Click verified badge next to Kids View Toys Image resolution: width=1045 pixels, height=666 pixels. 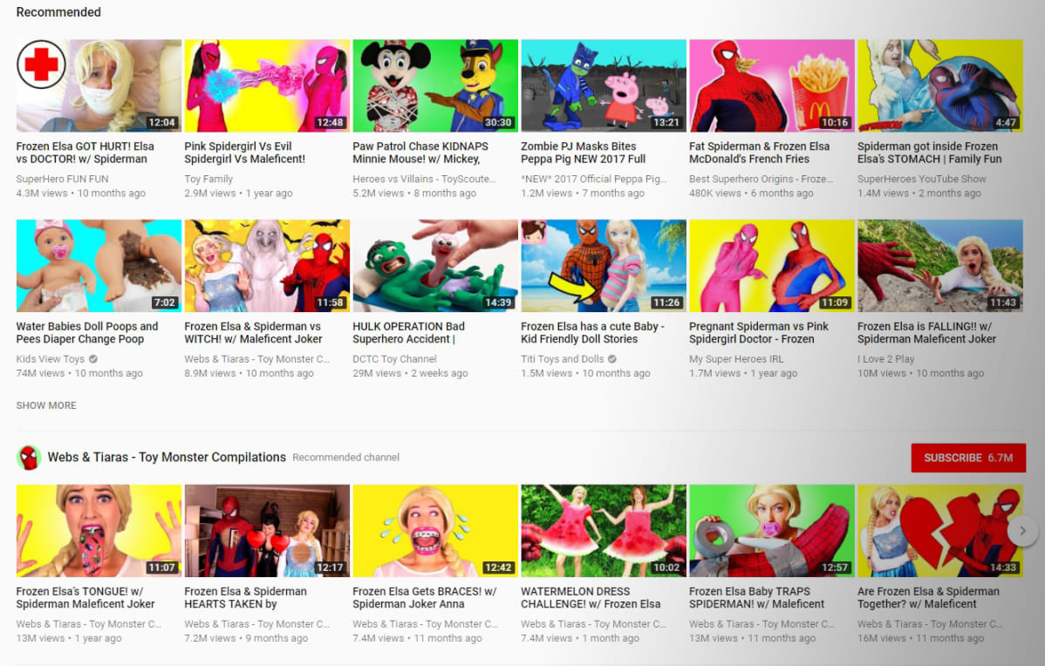pos(93,359)
